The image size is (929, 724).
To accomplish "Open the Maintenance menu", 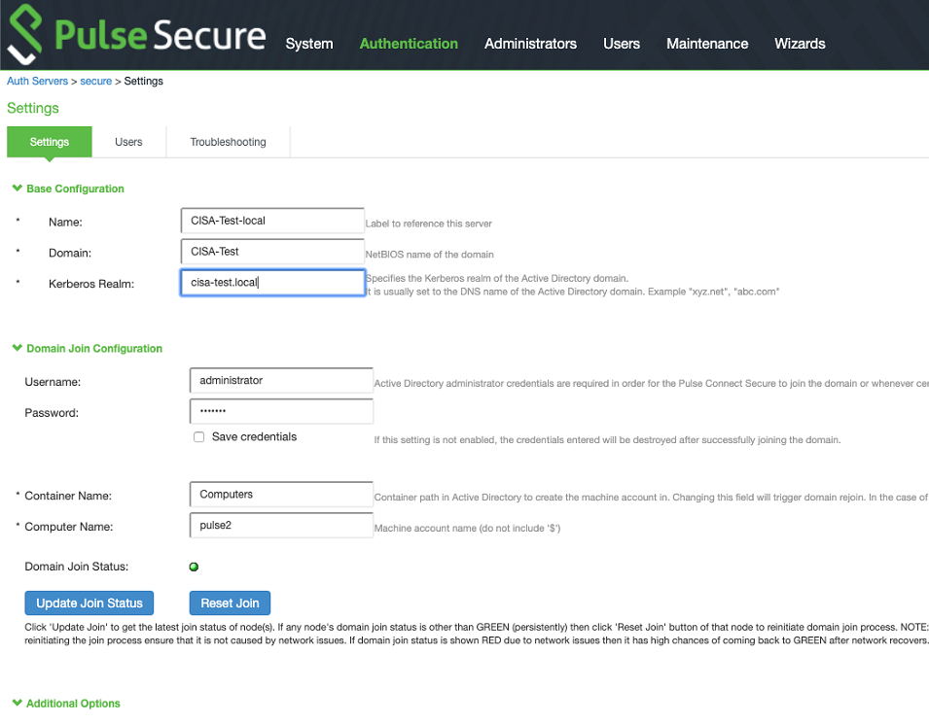I will point(707,44).
